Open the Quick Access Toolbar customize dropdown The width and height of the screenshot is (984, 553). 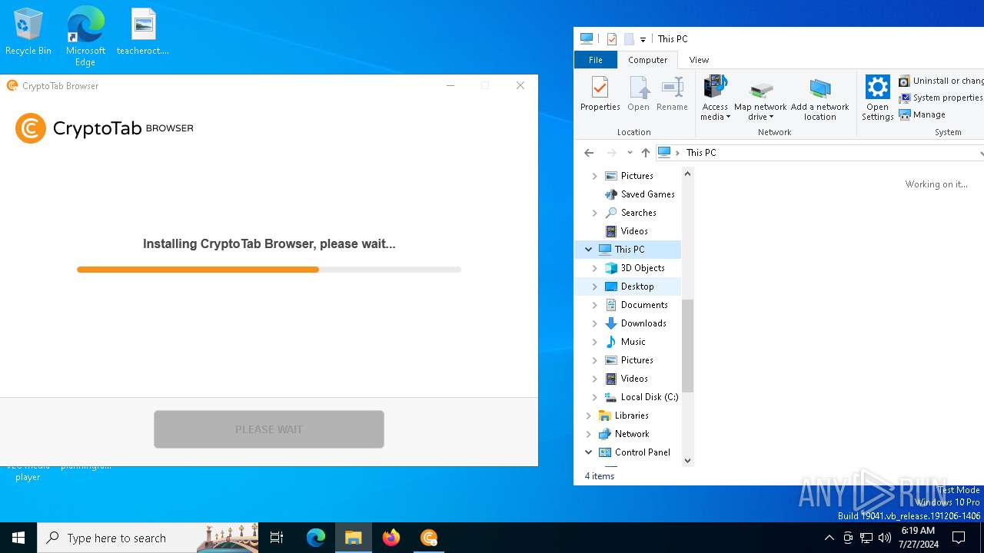click(x=643, y=40)
